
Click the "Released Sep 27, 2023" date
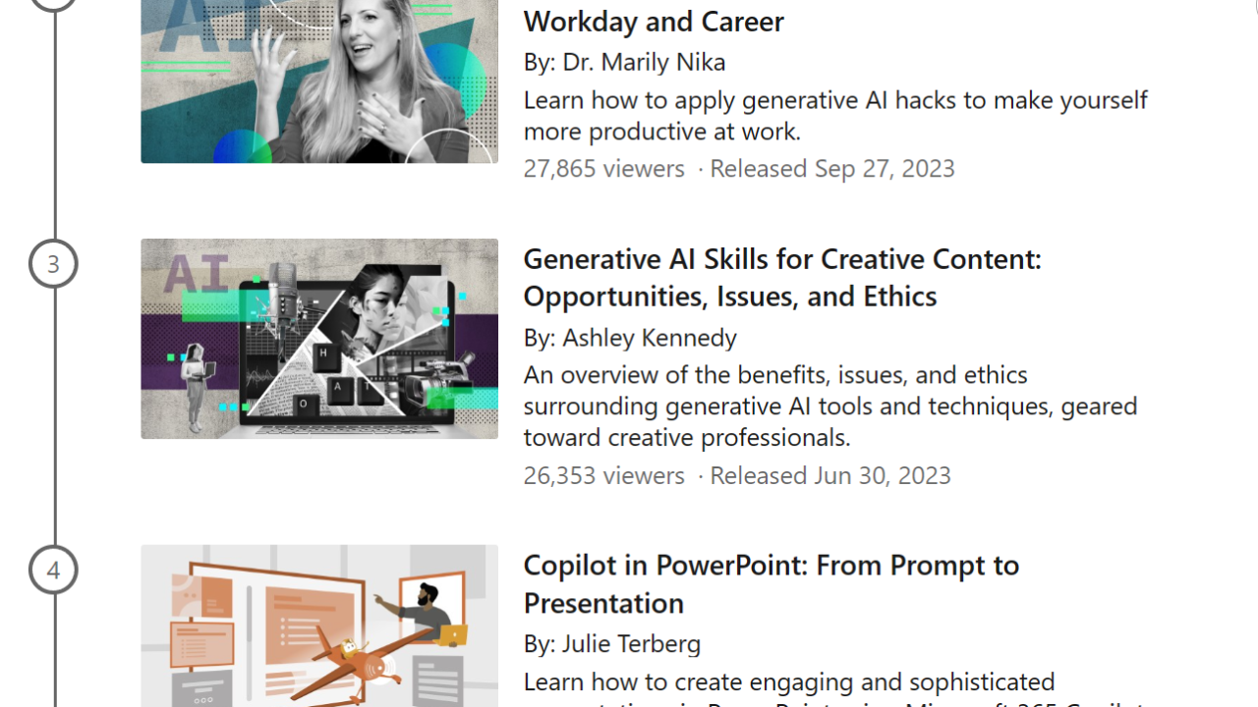(x=831, y=169)
